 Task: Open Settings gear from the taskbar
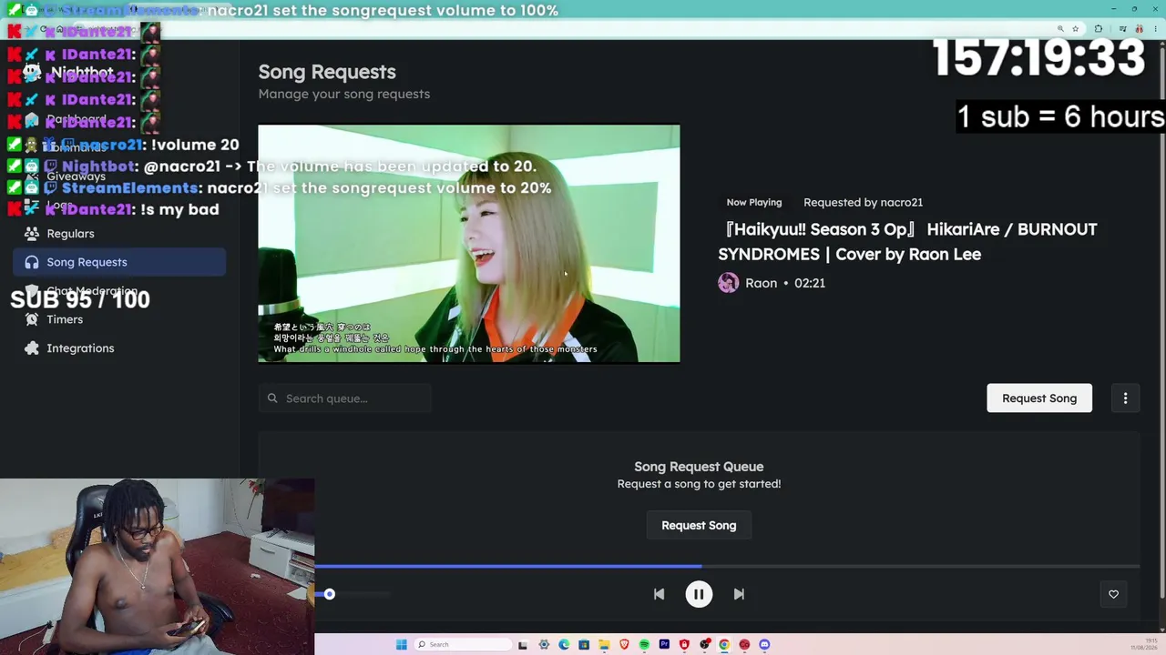click(544, 645)
